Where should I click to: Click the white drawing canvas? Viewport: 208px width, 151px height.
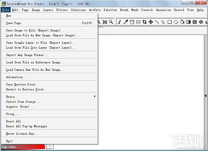coord(151,92)
